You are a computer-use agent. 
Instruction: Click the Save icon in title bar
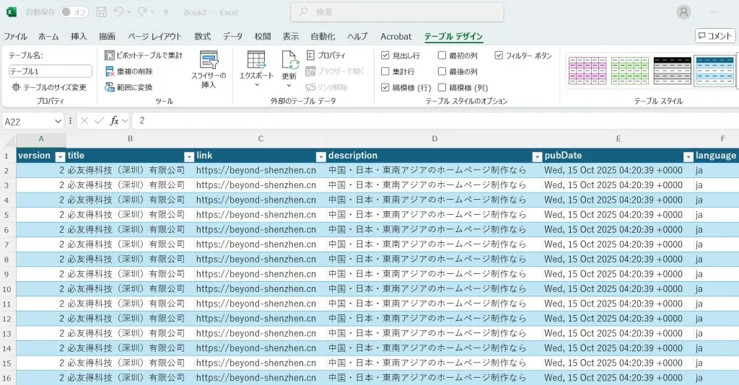pyautogui.click(x=101, y=12)
